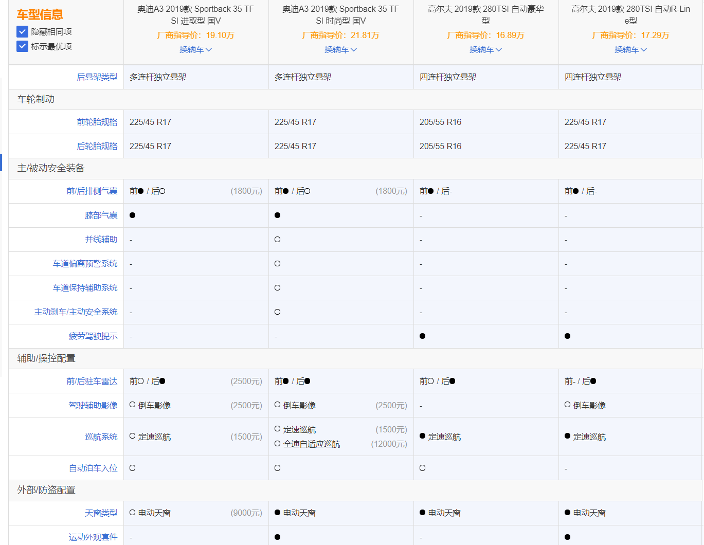Click the 全速自适应巡航 option text
Image resolution: width=704 pixels, height=545 pixels.
312,444
